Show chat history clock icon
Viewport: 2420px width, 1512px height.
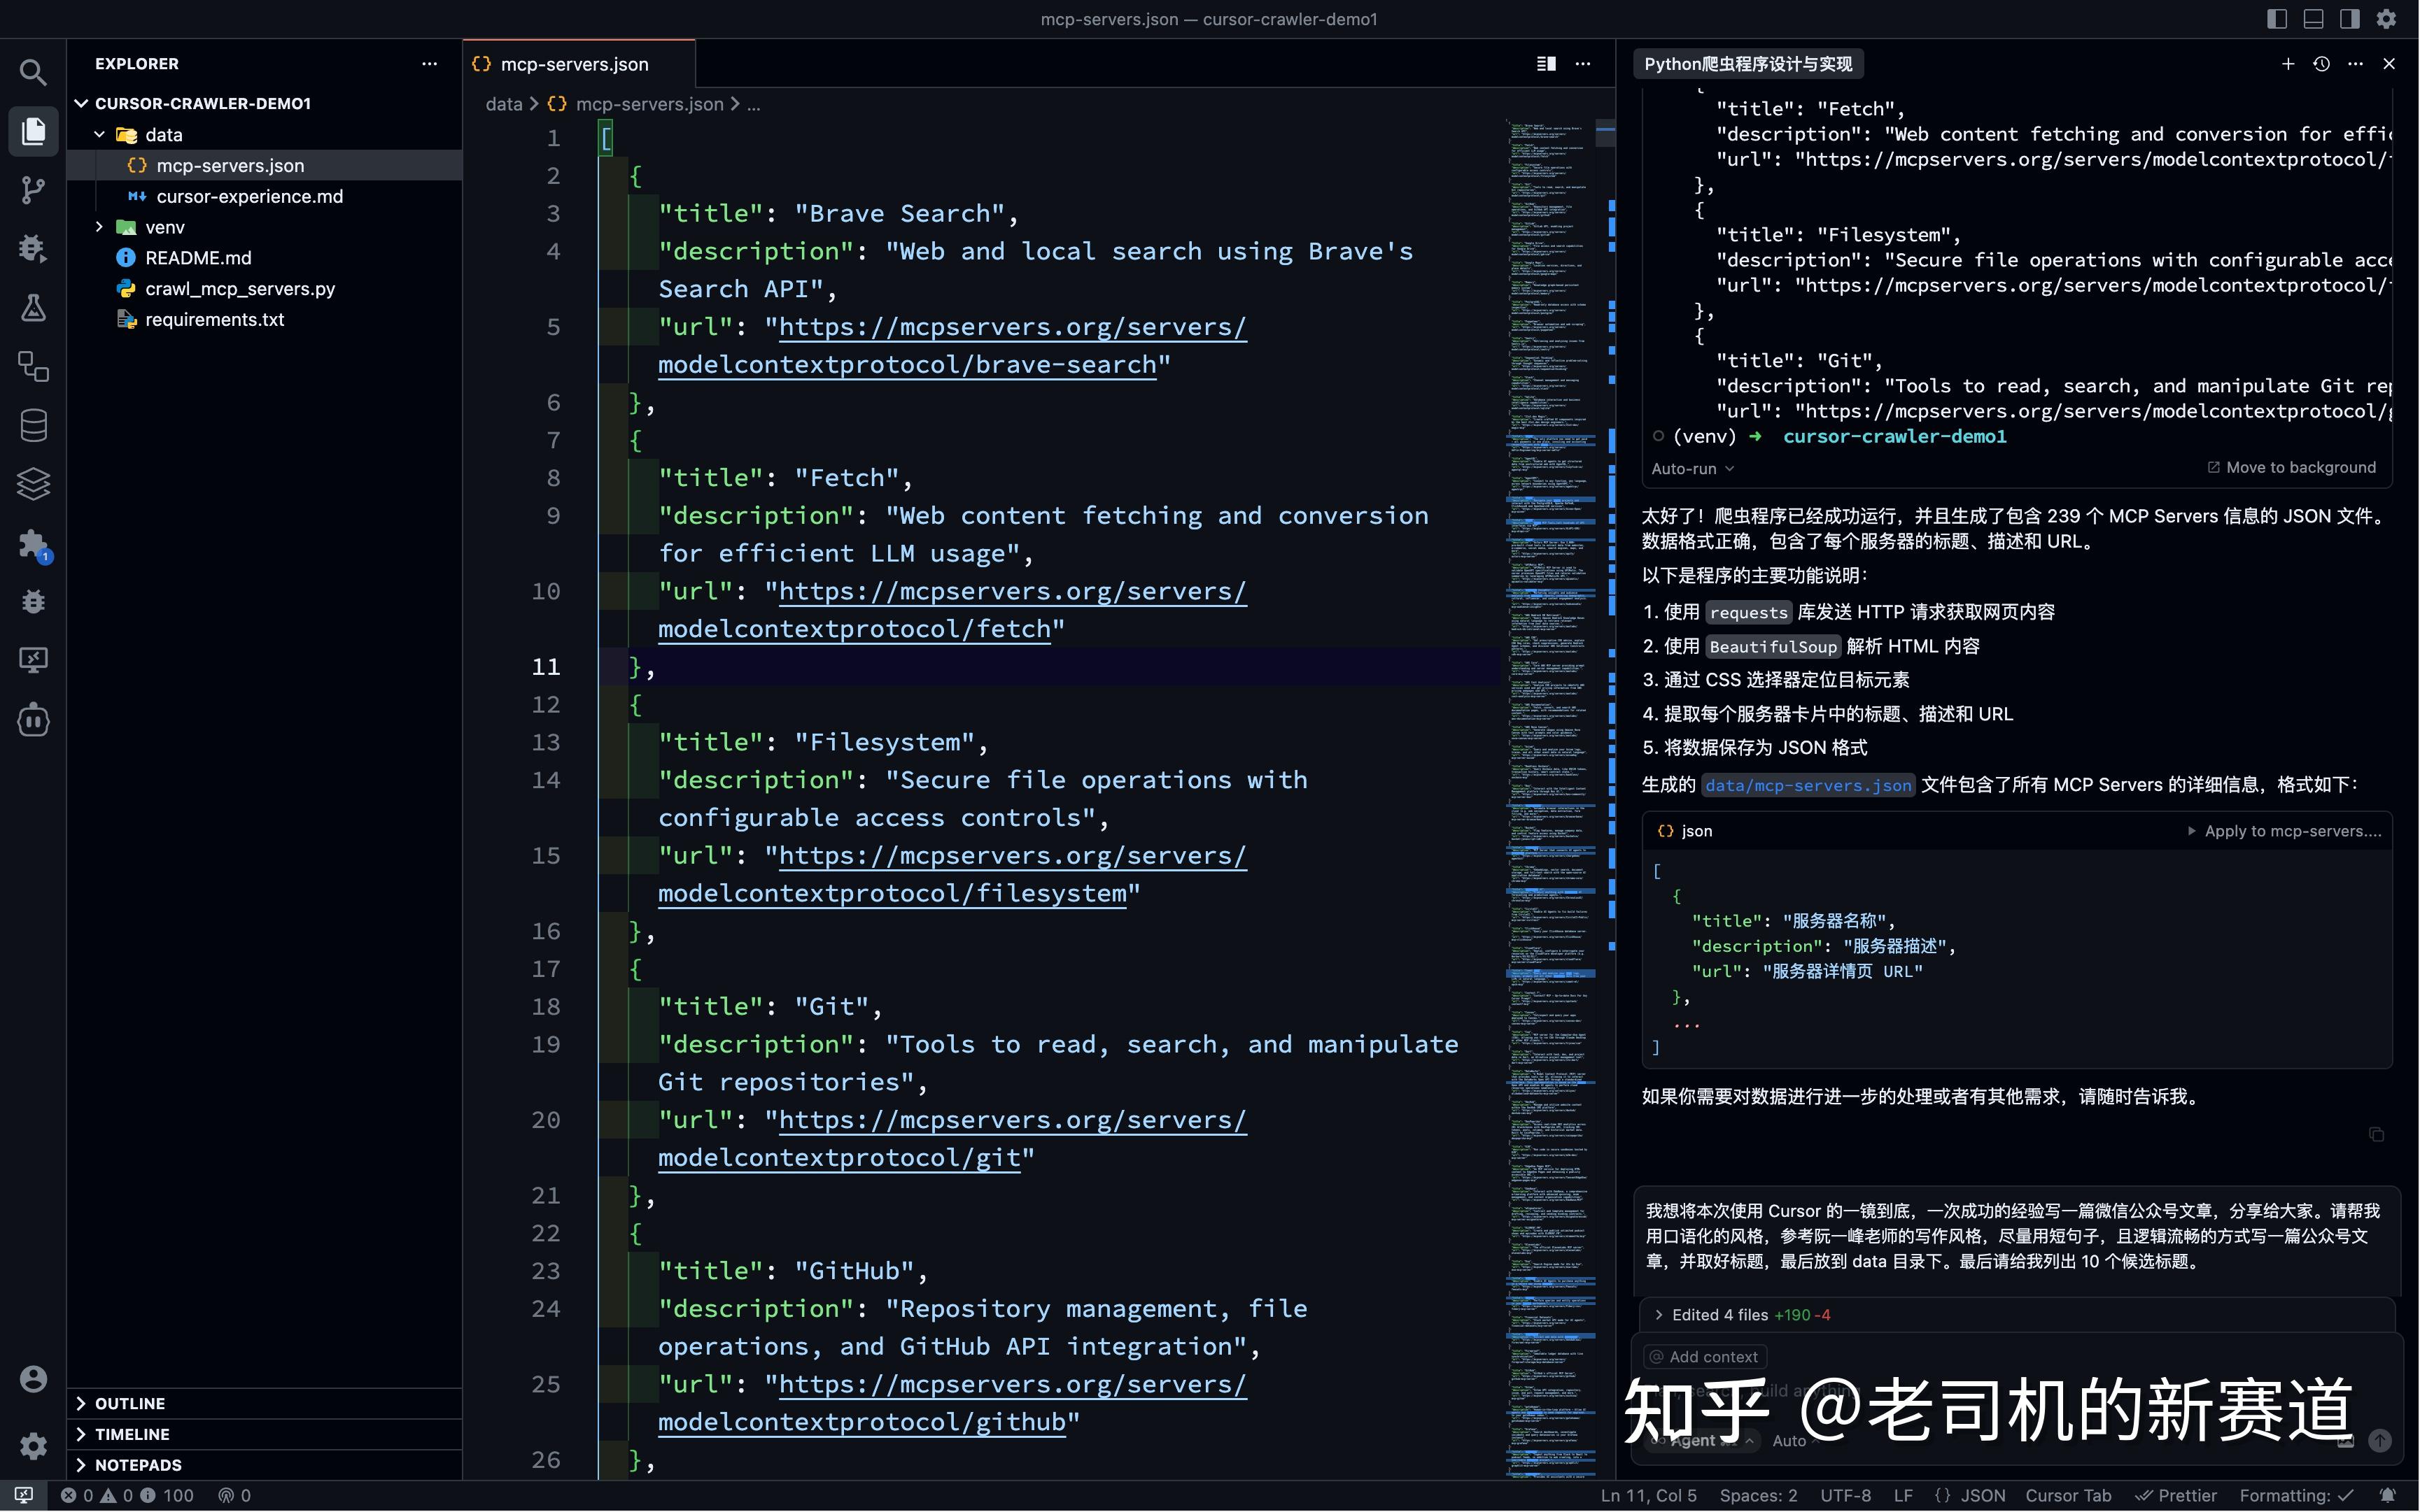pos(2321,64)
